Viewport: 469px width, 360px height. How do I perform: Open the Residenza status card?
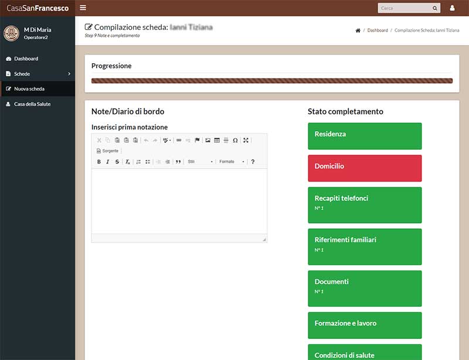365,136
